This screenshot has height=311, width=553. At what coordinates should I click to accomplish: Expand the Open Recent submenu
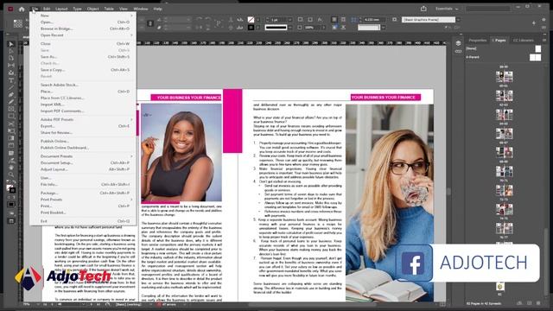[83, 35]
